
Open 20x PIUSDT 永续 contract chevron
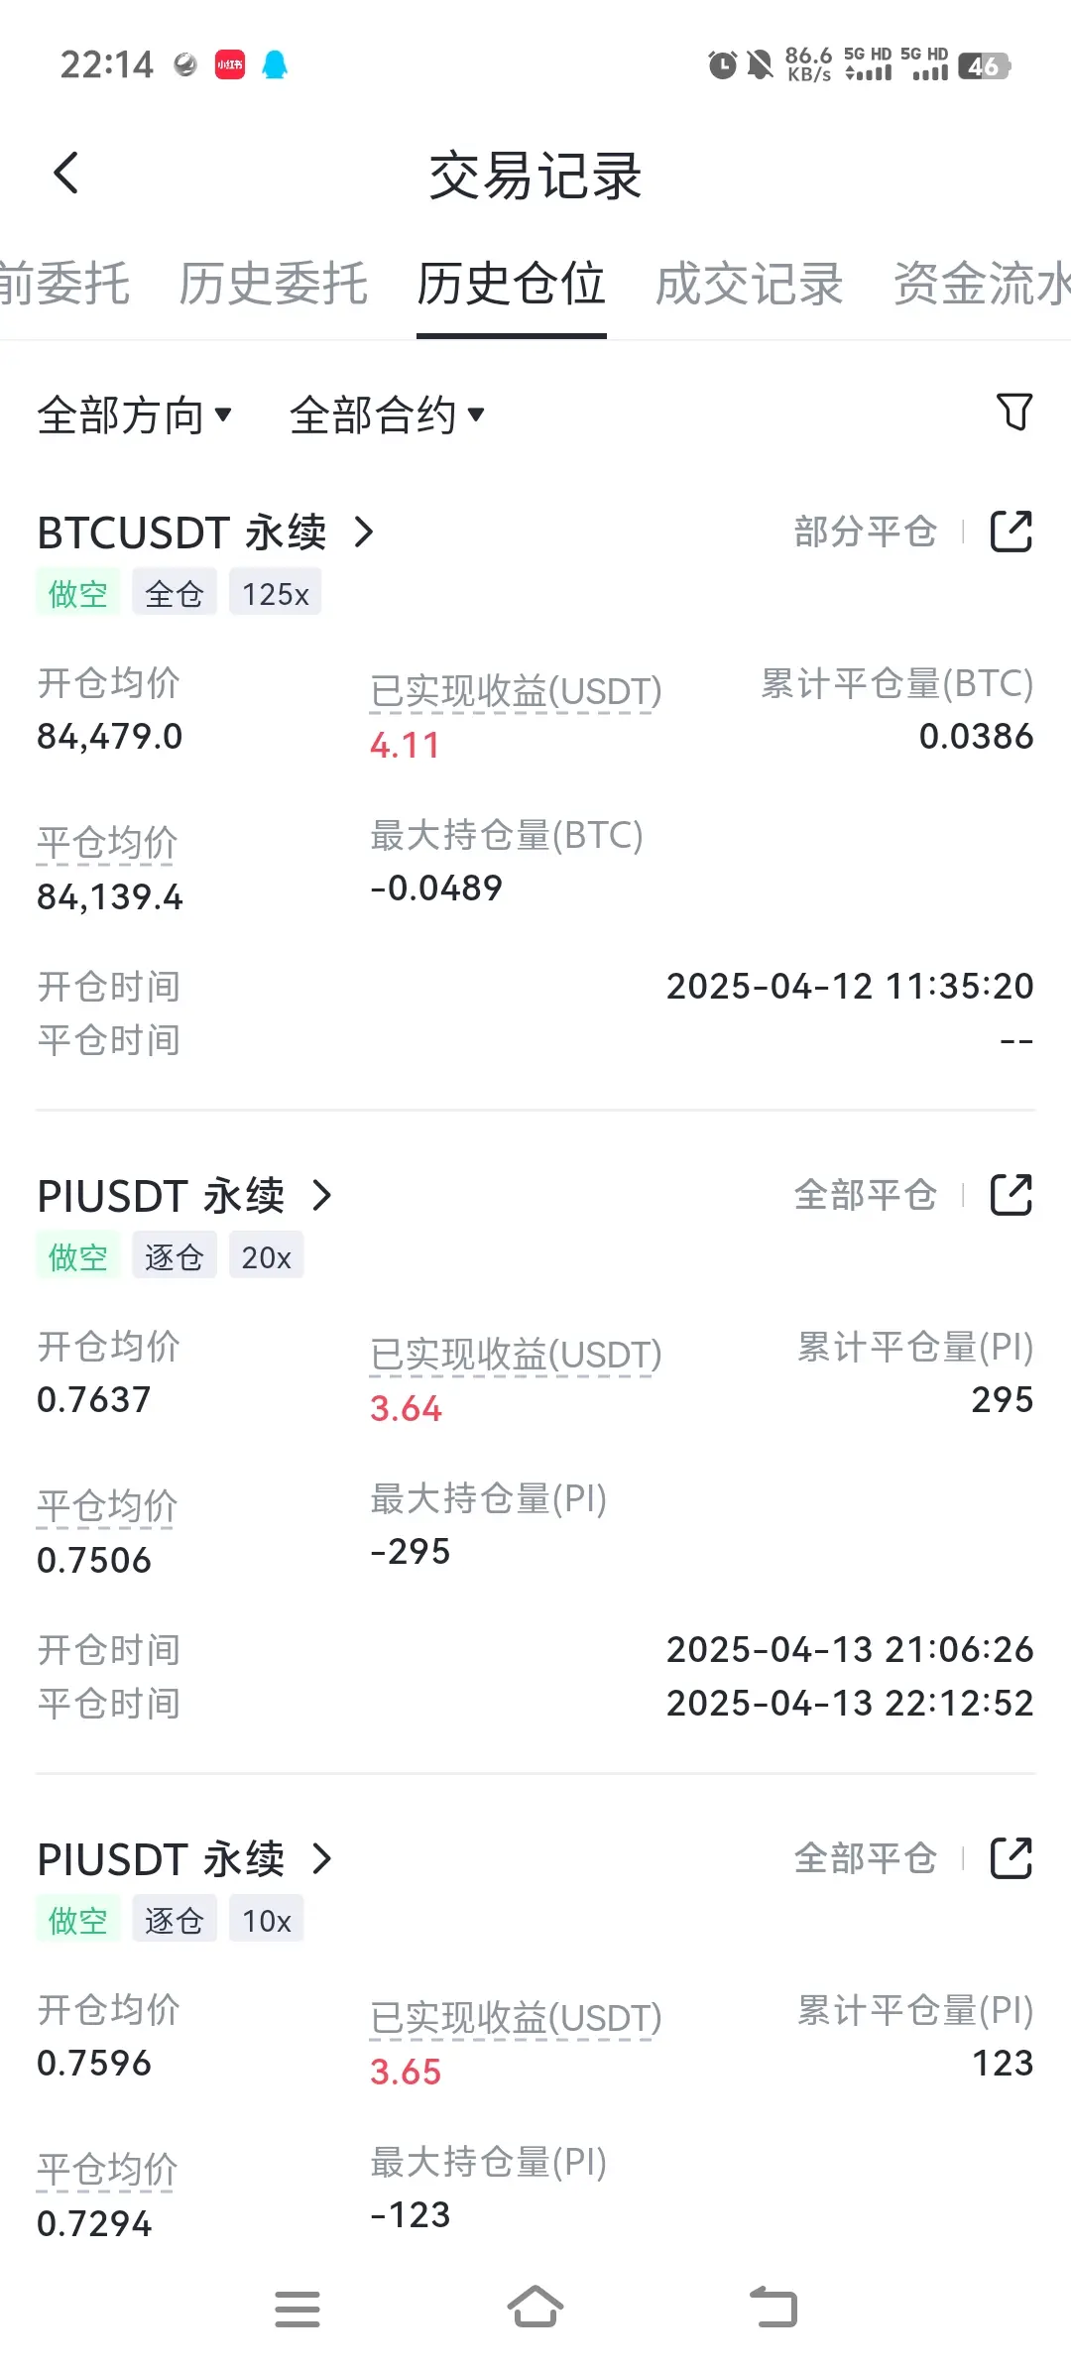321,1196
